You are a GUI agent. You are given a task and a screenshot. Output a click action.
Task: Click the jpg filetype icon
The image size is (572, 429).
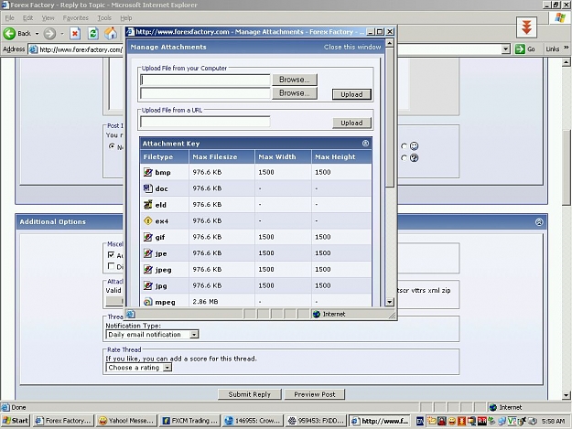(147, 285)
